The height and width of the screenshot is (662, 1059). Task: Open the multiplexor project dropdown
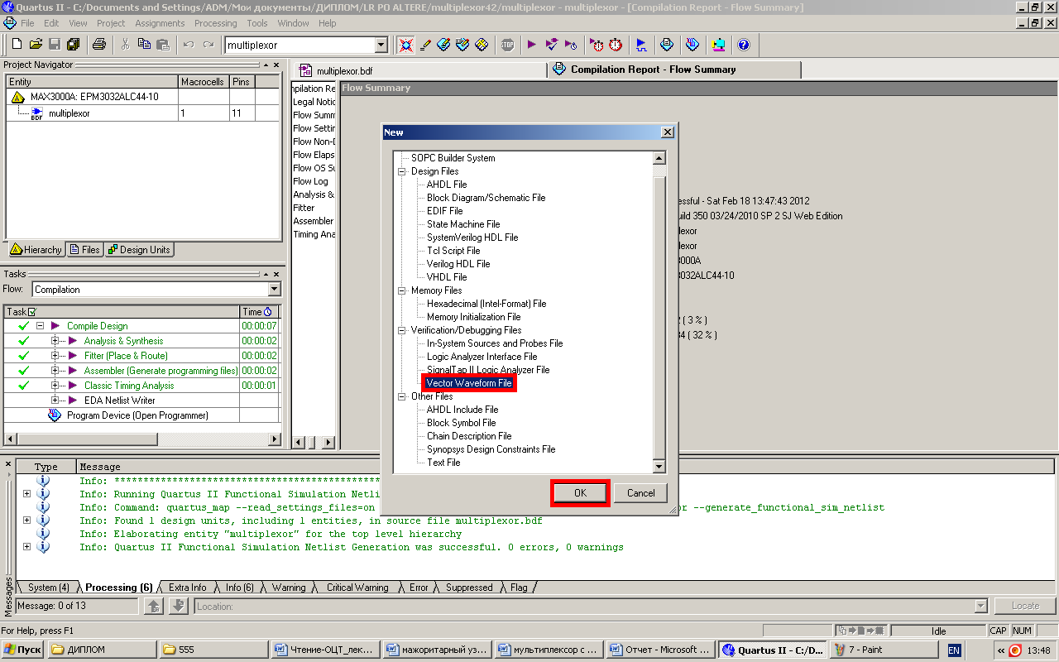click(x=381, y=45)
